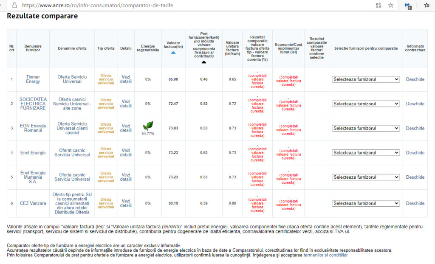
Task: Open supplier dropdown for CEZ Vanzare row
Action: 365,203
